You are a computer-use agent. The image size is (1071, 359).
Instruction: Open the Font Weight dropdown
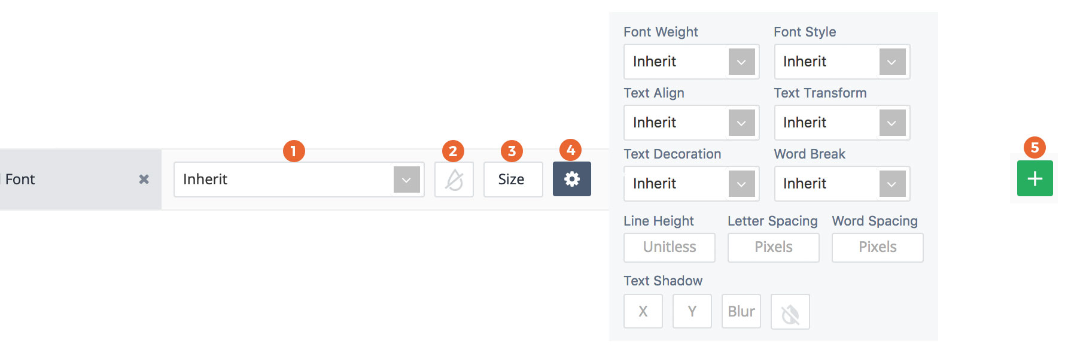tap(692, 62)
